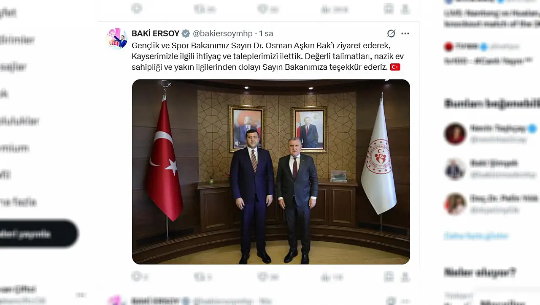Screen dimensions: 540x305
Task: Open the second suggested account avatar in the right sidebar
Action: pyautogui.click(x=455, y=169)
